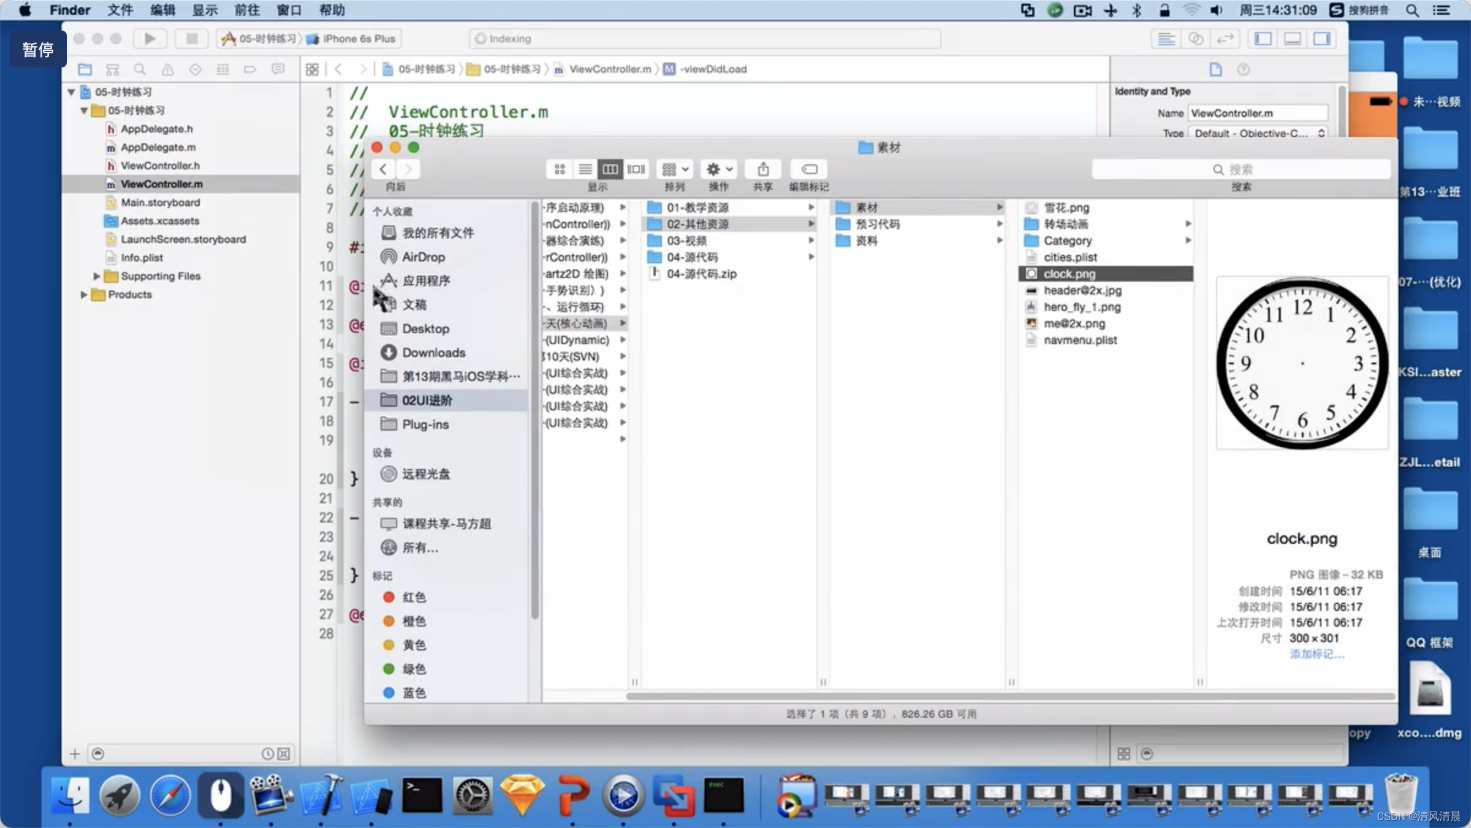Select Xcode assistant editor icon
Image resolution: width=1471 pixels, height=828 pixels.
click(x=1196, y=39)
